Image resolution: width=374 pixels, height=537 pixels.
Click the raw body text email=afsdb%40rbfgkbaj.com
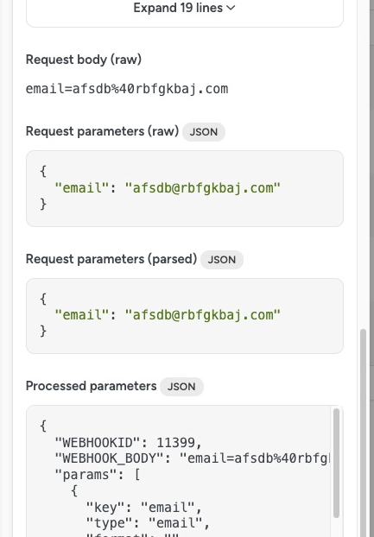[x=127, y=89]
